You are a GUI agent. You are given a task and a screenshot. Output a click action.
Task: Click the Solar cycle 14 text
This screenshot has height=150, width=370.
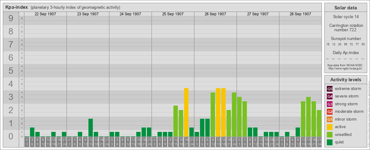tap(345, 17)
